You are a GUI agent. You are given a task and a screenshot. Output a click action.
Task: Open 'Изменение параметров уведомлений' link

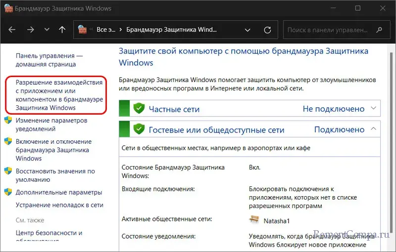coord(51,125)
